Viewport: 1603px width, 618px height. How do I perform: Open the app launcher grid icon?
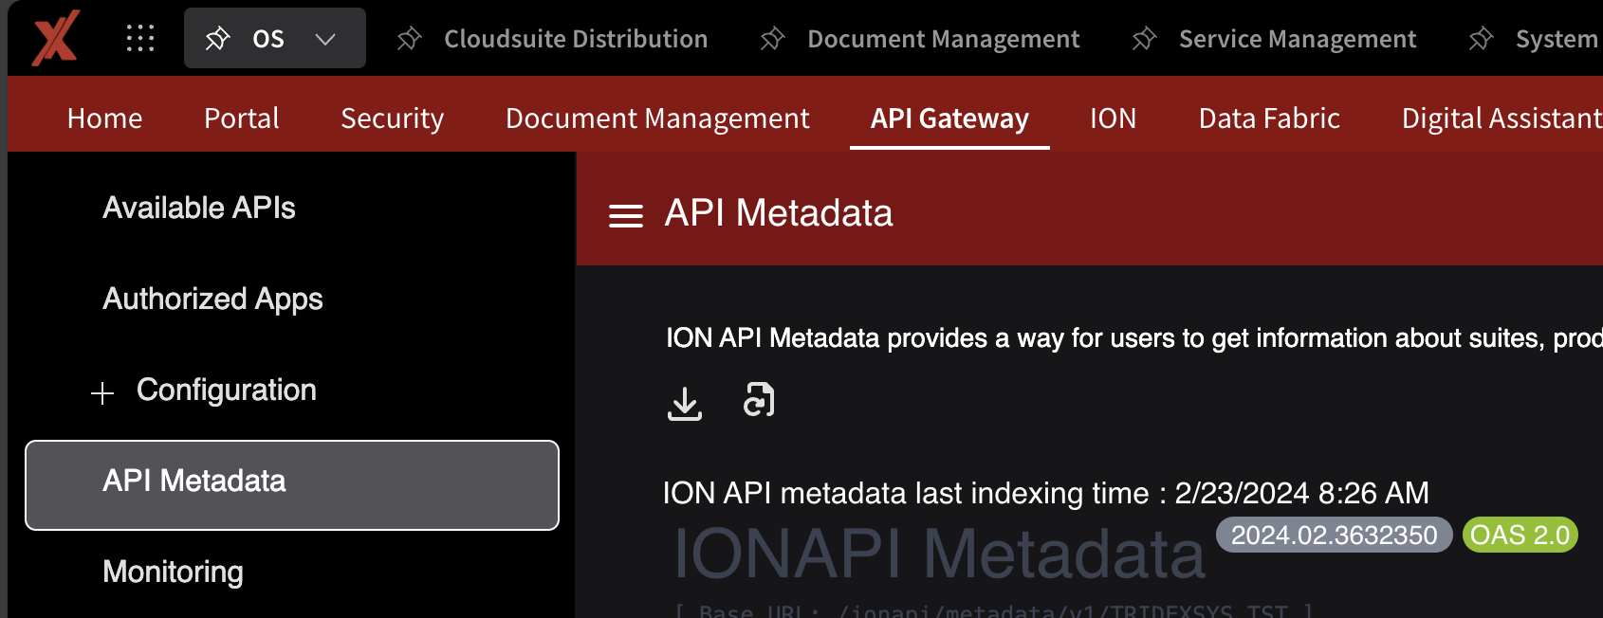[x=140, y=38]
